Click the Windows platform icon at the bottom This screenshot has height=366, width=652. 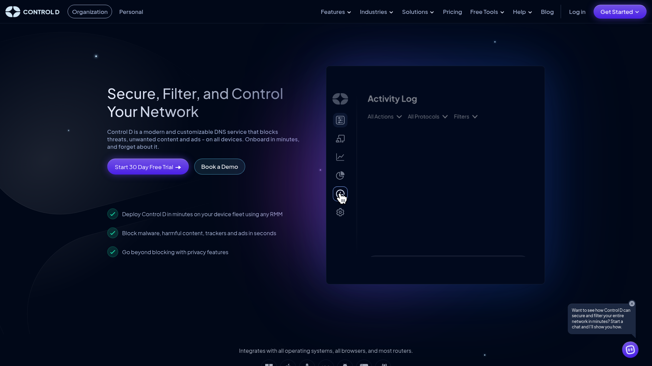pyautogui.click(x=269, y=364)
